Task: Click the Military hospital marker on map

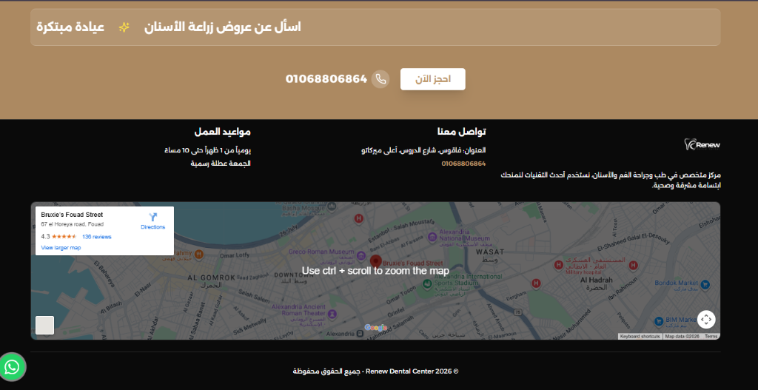Action: point(558,265)
